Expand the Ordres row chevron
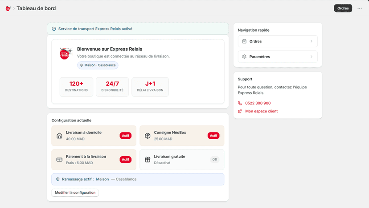 312,41
